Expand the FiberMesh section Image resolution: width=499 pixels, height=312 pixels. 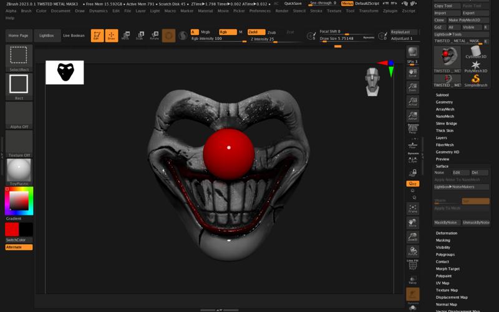(x=445, y=145)
